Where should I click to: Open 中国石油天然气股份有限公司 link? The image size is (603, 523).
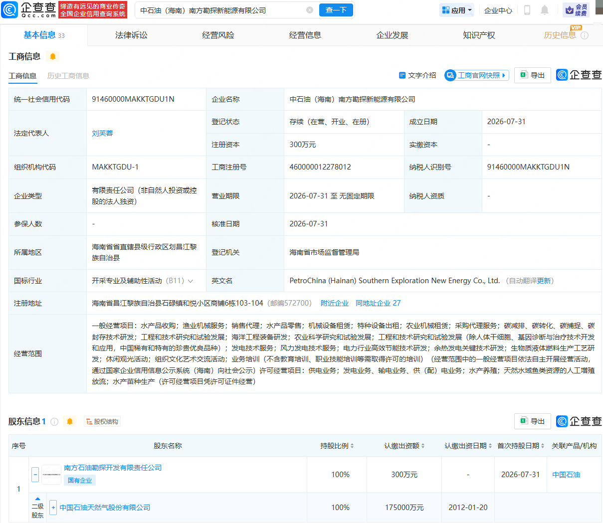[105, 508]
